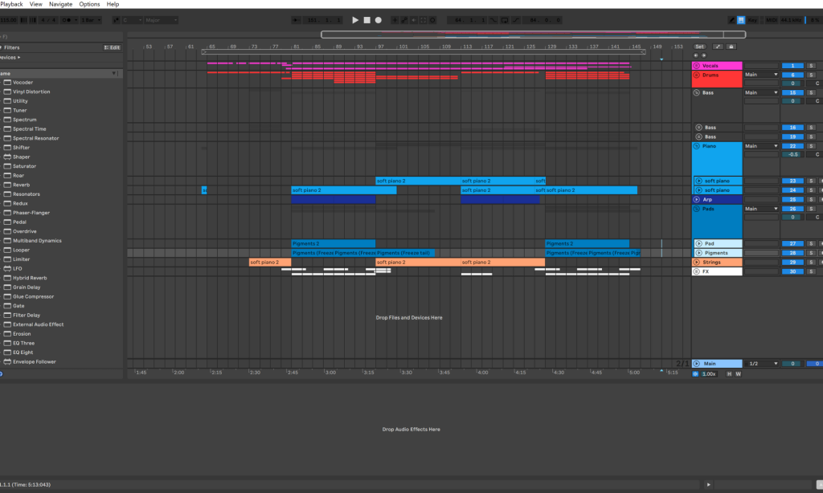The width and height of the screenshot is (823, 493).
Task: Open the Drums track output Main dropdown
Action: point(761,75)
